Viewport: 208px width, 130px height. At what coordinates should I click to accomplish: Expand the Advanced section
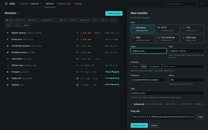(x=168, y=104)
